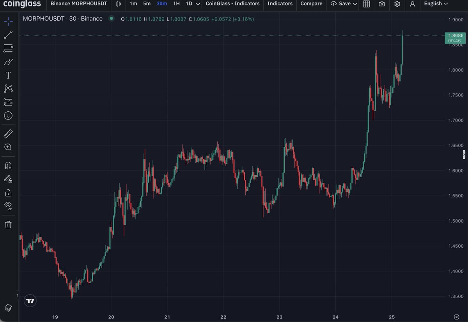Select the crosshair cursor tool
Viewport: 468px width, 322px height.
click(x=8, y=21)
